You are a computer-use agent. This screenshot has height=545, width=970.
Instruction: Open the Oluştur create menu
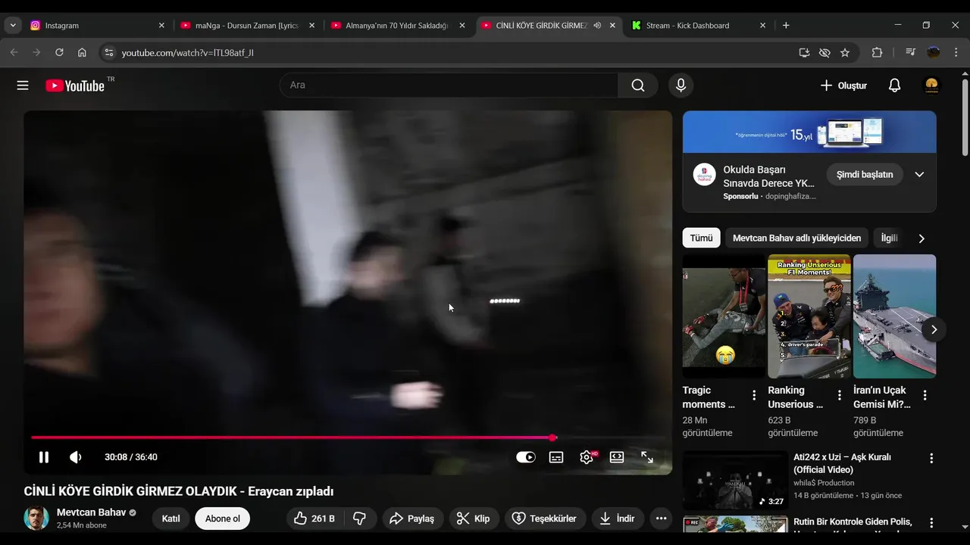pyautogui.click(x=843, y=86)
